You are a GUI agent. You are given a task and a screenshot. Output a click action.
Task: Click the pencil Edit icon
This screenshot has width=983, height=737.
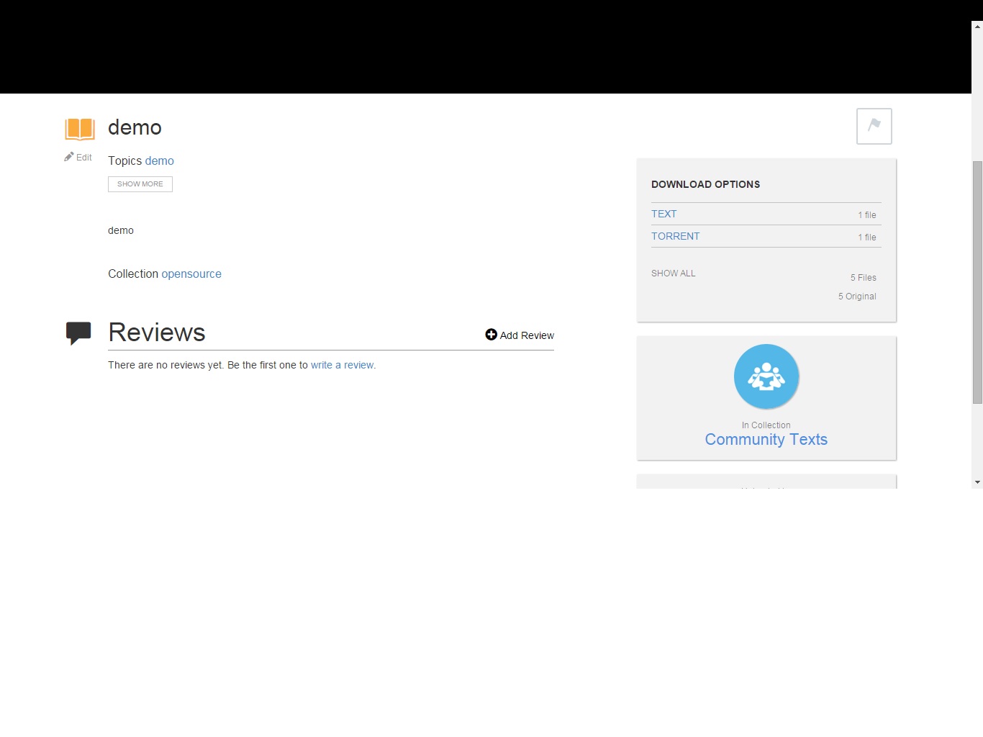point(69,157)
